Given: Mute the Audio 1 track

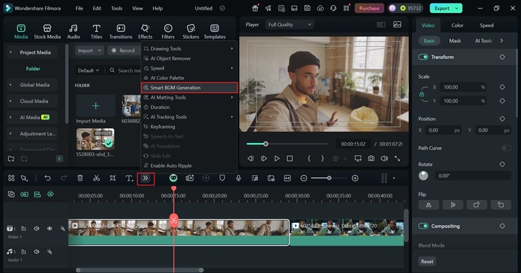Looking at the screenshot, I should [36, 252].
